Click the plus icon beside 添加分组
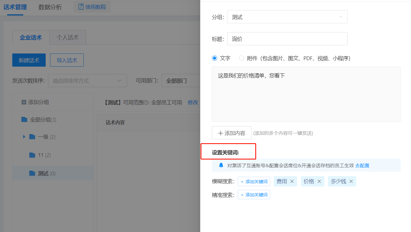Viewport: 411px width, 232px height. coord(24,102)
